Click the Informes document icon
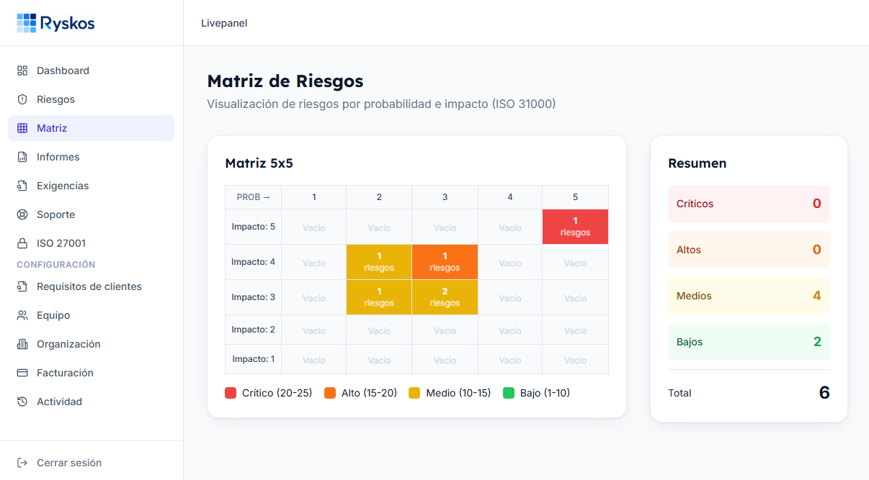 click(22, 157)
